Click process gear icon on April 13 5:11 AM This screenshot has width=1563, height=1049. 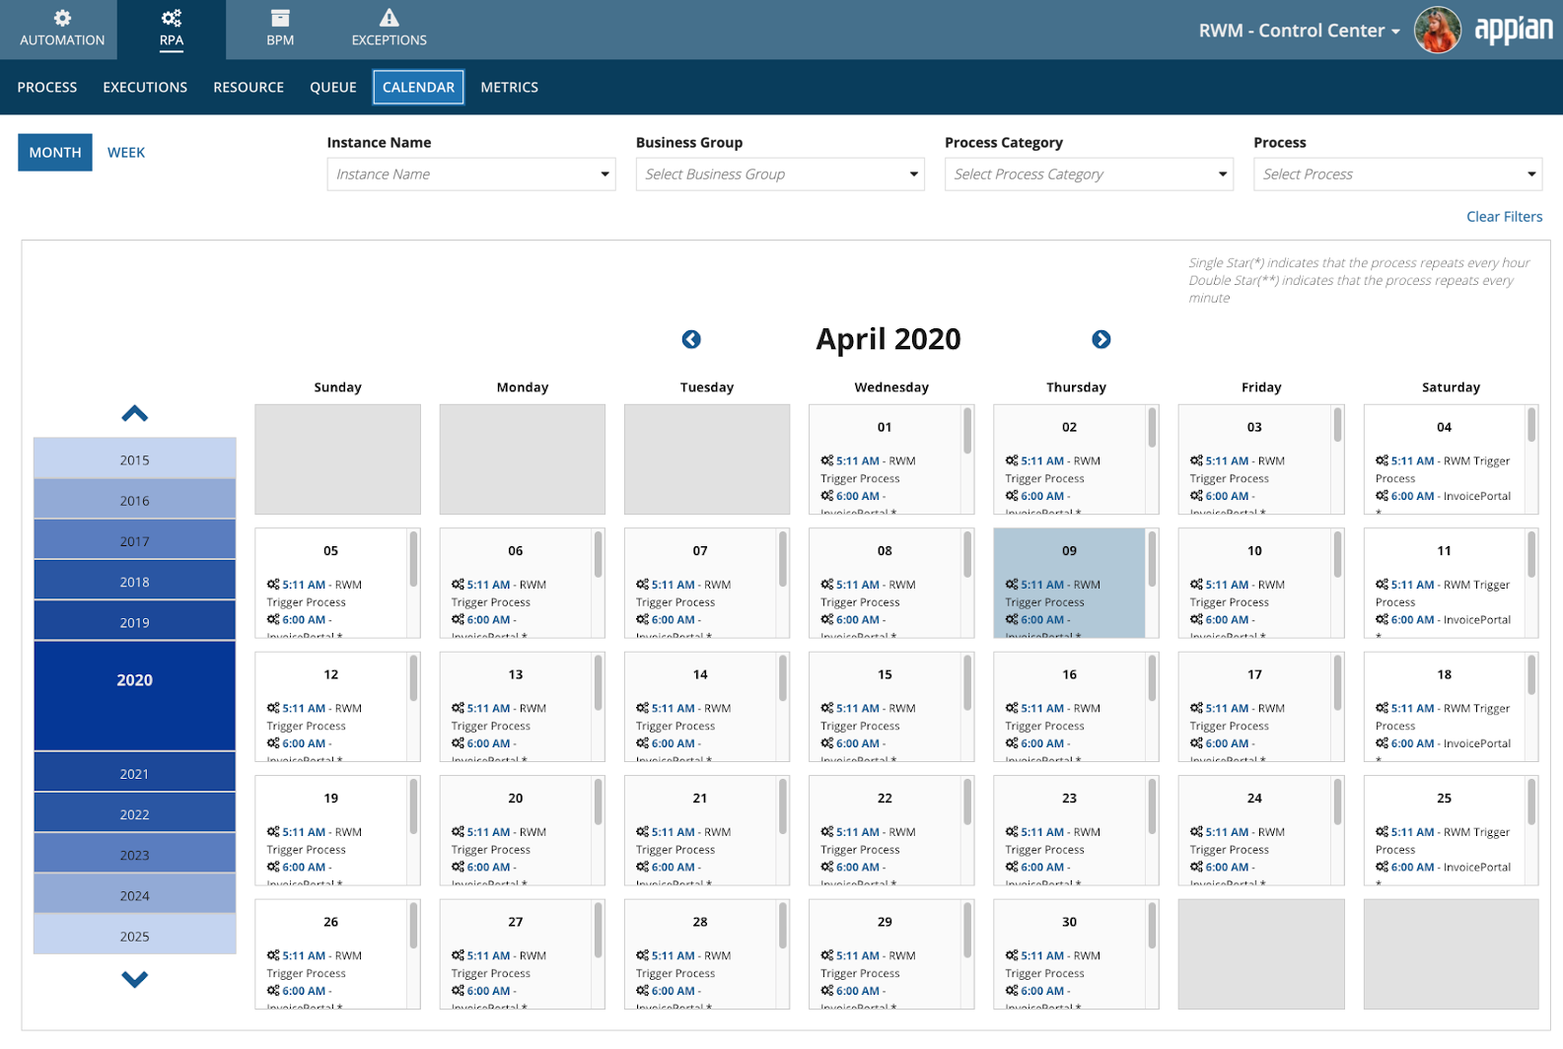click(458, 708)
